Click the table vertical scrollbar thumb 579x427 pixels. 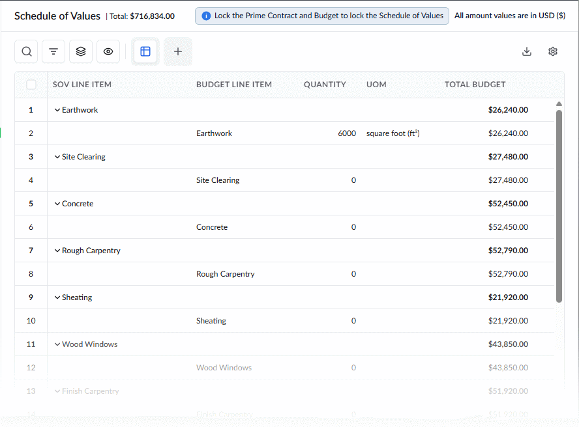pos(559,206)
